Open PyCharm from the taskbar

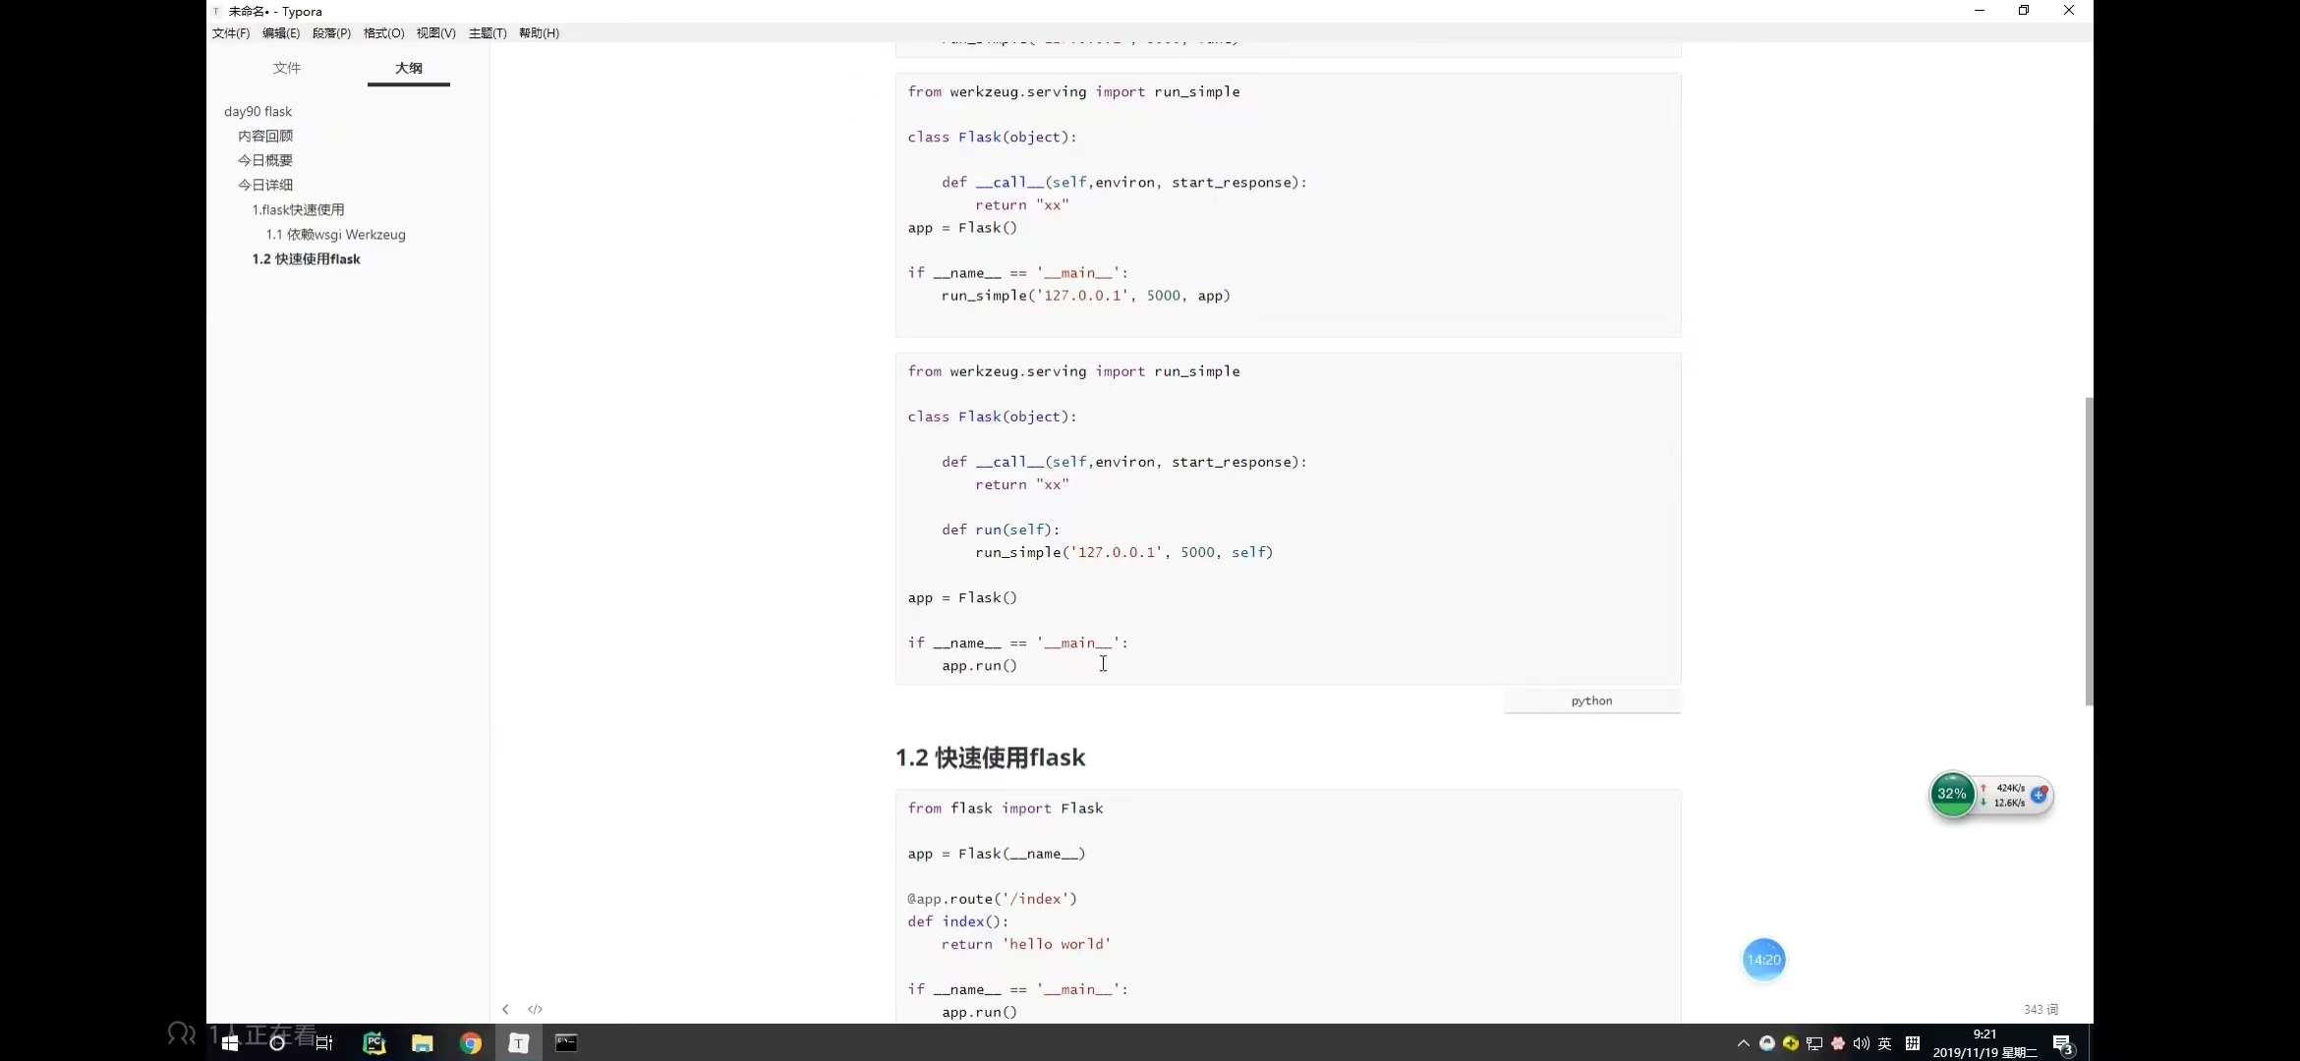click(x=374, y=1043)
